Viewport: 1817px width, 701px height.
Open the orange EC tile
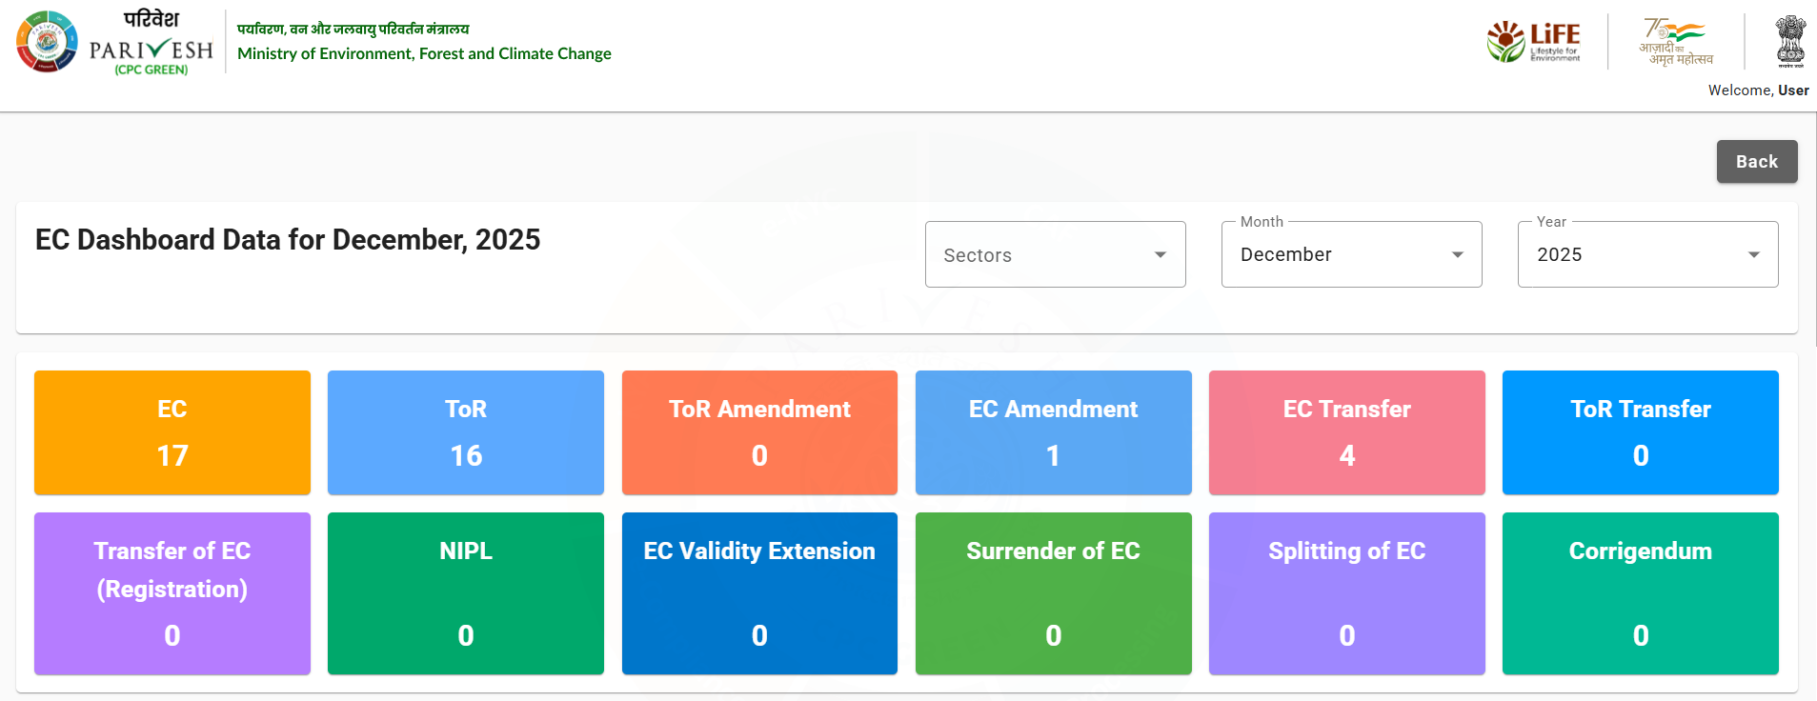tap(172, 432)
